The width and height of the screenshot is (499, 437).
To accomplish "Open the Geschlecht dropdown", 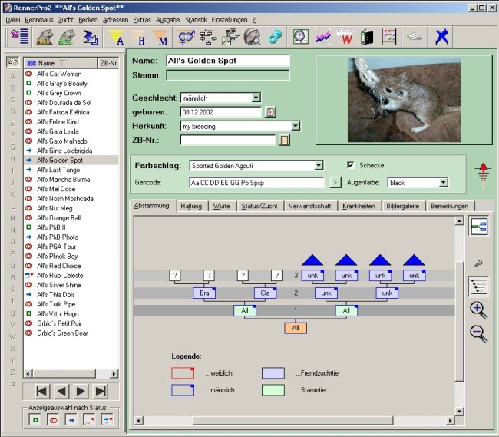I will click(256, 98).
